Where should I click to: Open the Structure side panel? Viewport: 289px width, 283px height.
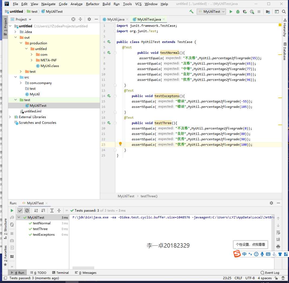(x=5, y=229)
